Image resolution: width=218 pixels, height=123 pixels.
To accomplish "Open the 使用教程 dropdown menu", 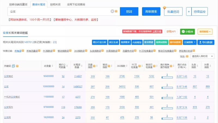I will pyautogui.click(x=205, y=32).
